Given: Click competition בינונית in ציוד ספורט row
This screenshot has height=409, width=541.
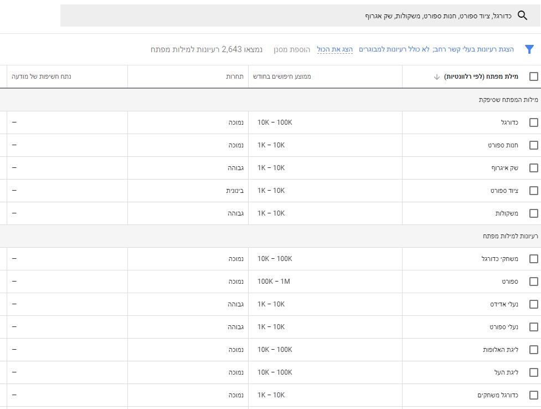Looking at the screenshot, I should pyautogui.click(x=235, y=191).
